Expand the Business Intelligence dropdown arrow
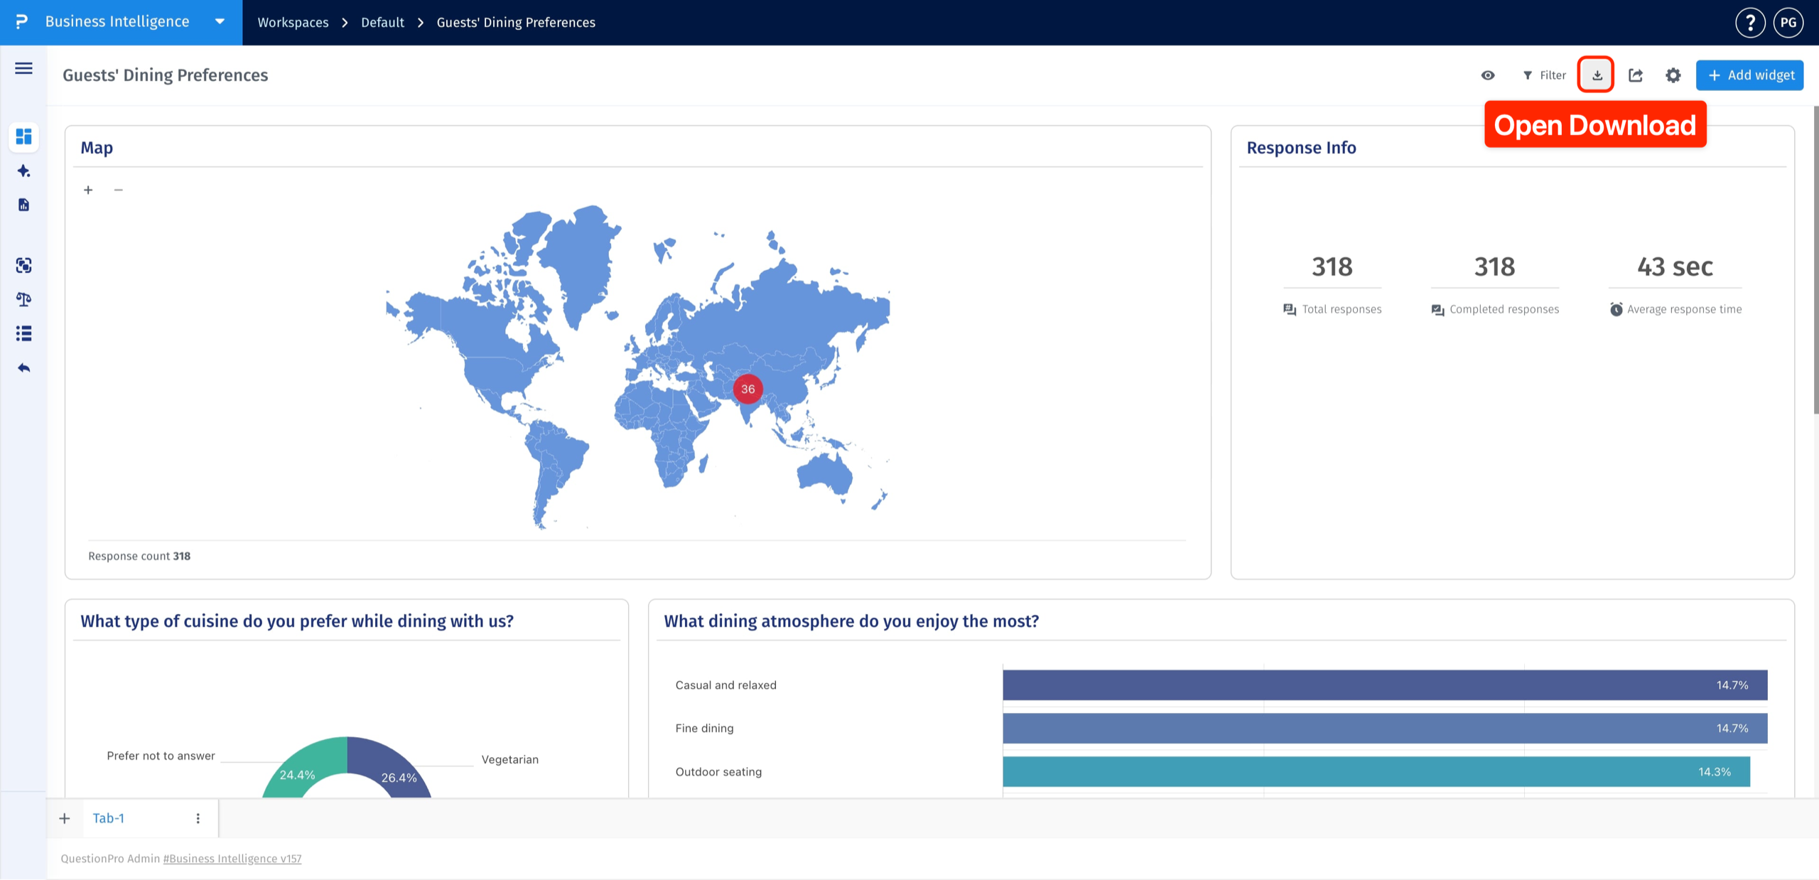 (220, 22)
